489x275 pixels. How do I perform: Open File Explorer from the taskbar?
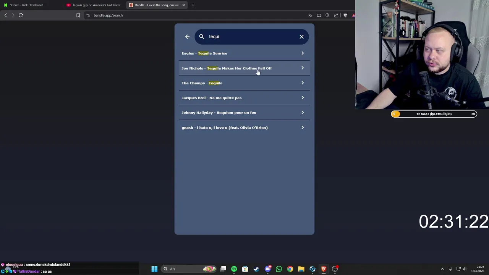[x=301, y=269]
